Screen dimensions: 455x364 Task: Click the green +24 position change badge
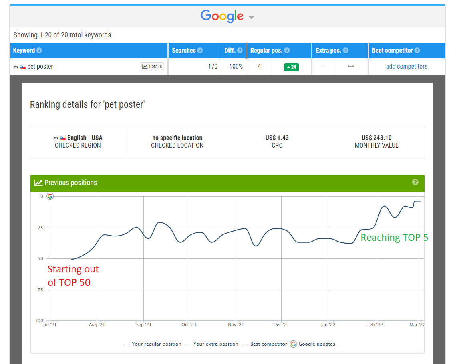coord(291,67)
